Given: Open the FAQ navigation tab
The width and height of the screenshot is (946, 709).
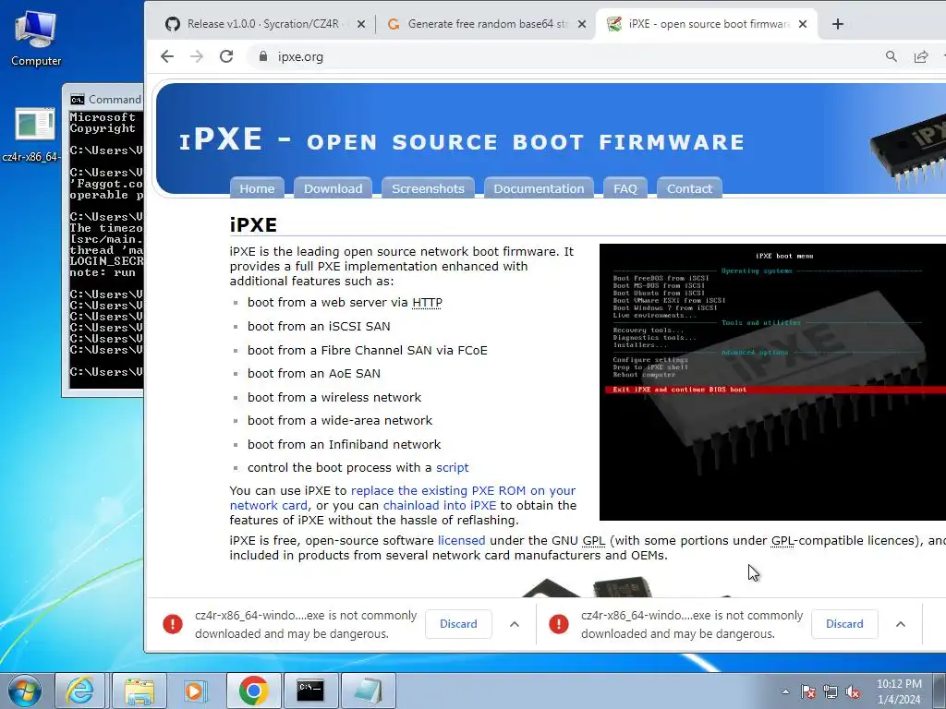Looking at the screenshot, I should (x=625, y=188).
